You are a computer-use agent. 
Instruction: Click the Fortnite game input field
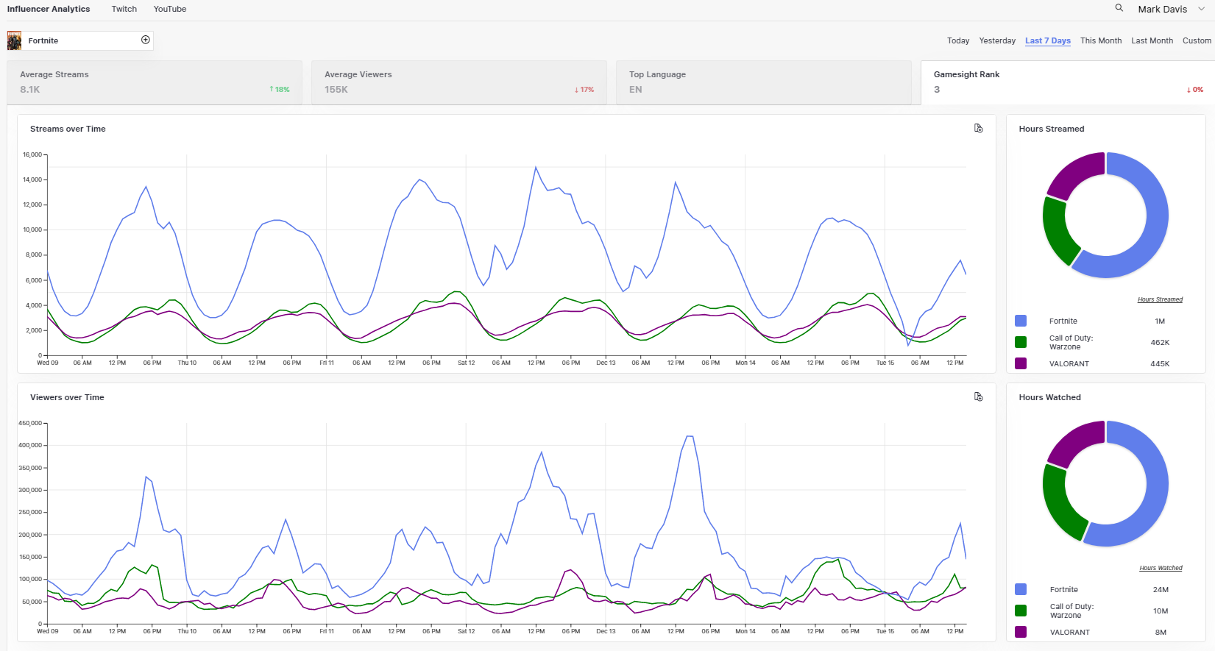point(81,40)
